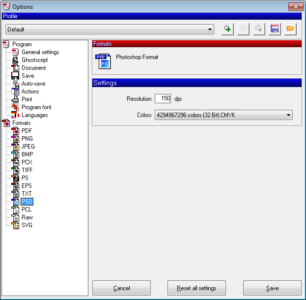The width and height of the screenshot is (306, 300).
Task: Select the Print entry in the tree
Action: (27, 99)
